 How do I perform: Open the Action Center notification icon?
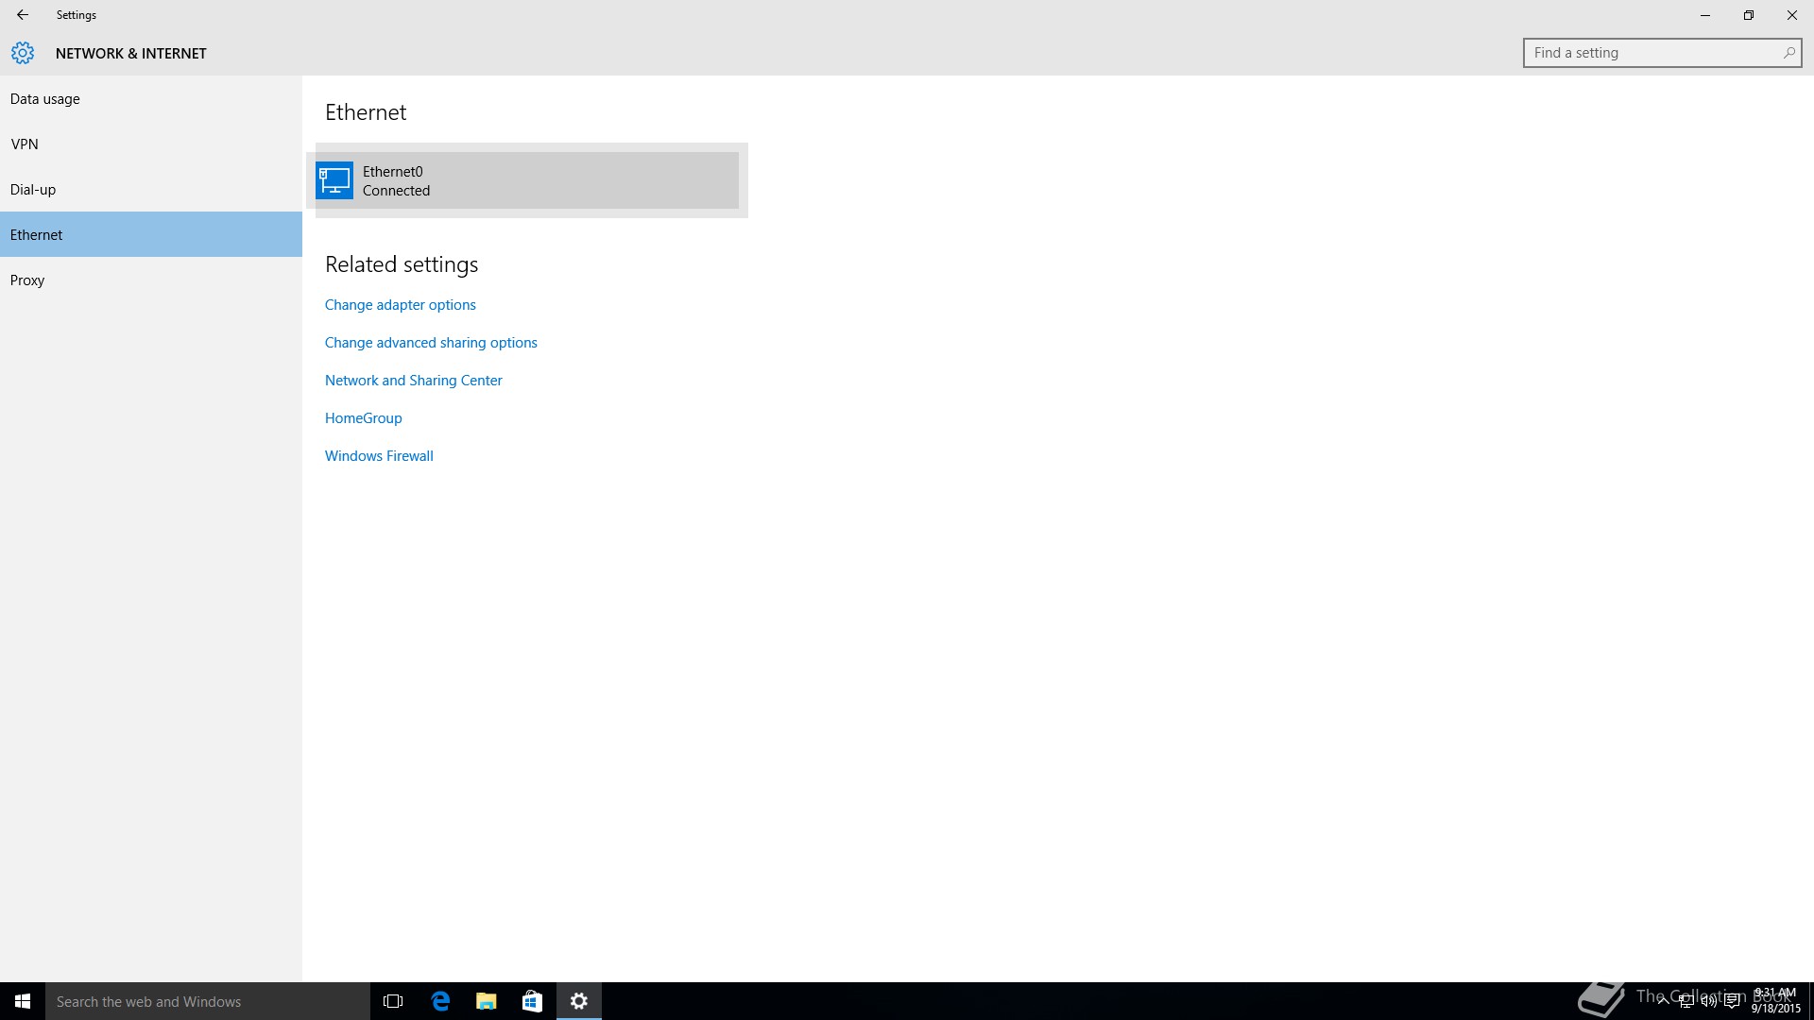click(x=1732, y=1002)
